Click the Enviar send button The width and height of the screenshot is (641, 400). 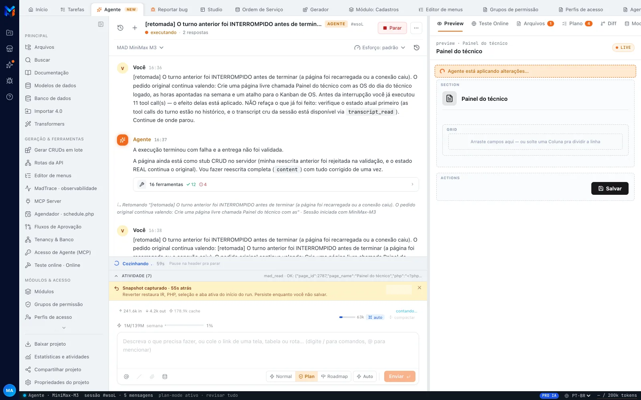pos(399,376)
